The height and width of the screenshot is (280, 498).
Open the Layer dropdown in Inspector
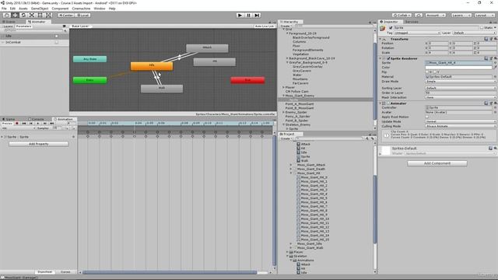coord(474,33)
